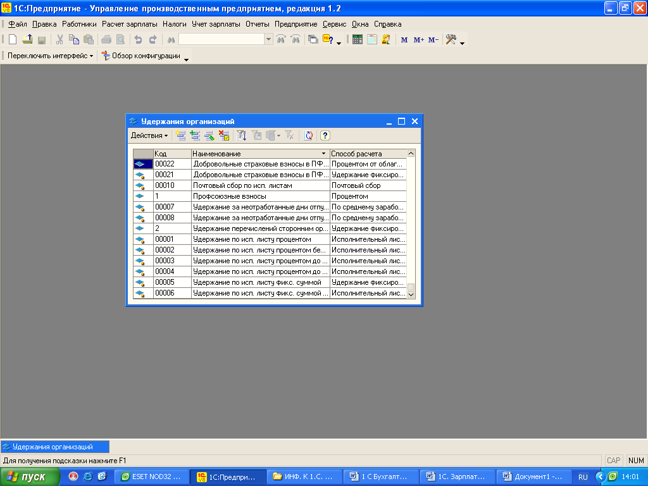The image size is (648, 486).
Task: Open the 1C help question icon
Action: pyautogui.click(x=328, y=40)
